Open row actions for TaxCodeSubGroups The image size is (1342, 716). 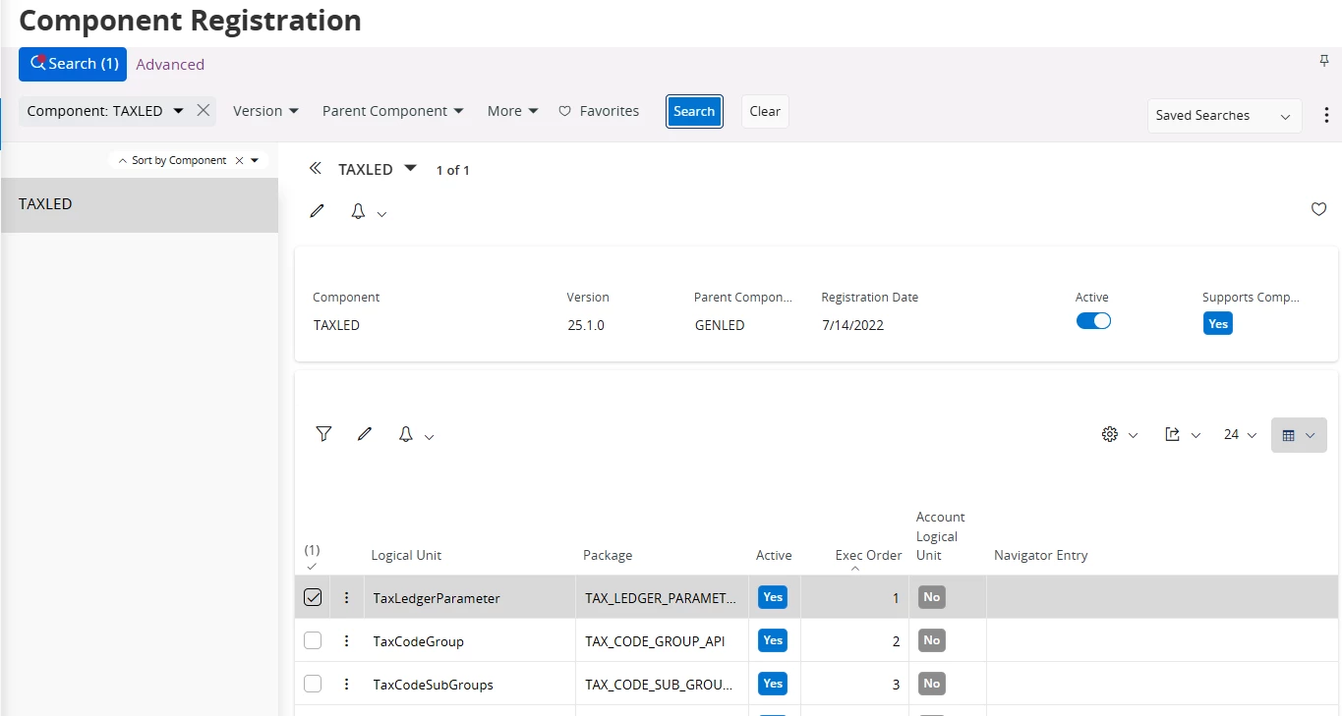[346, 684]
